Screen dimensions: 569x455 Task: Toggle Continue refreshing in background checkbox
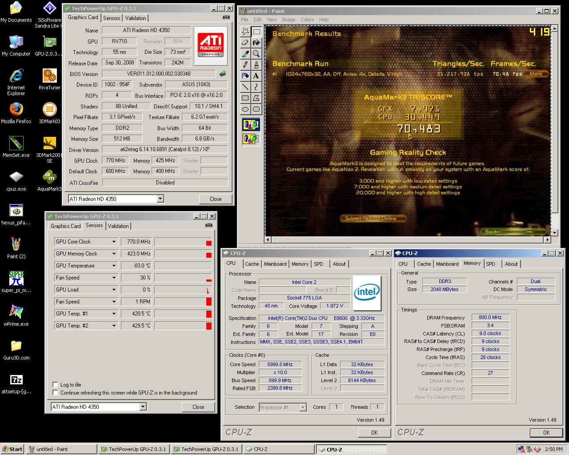(x=55, y=392)
